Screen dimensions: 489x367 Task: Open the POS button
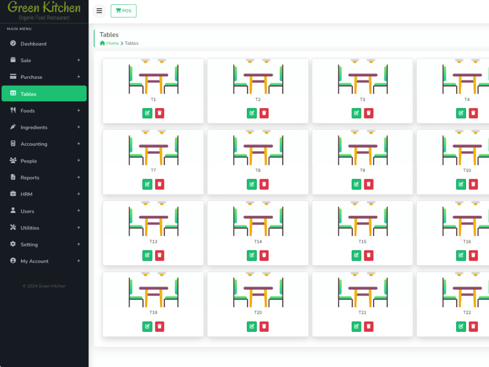tap(124, 11)
